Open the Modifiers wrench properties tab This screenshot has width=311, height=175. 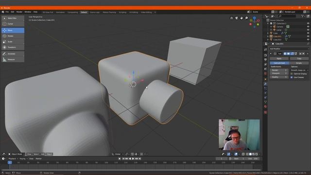click(265, 84)
